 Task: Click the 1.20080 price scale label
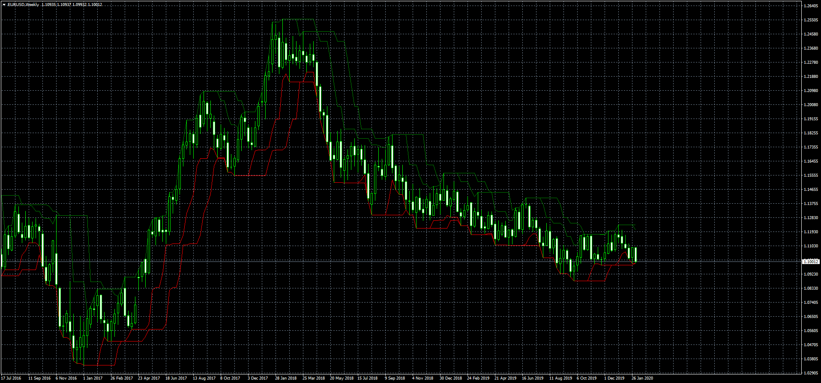click(811, 105)
